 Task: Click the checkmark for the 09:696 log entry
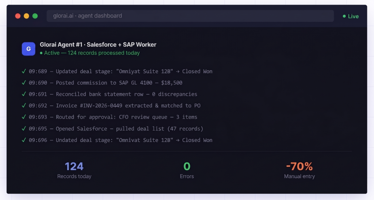pyautogui.click(x=24, y=140)
